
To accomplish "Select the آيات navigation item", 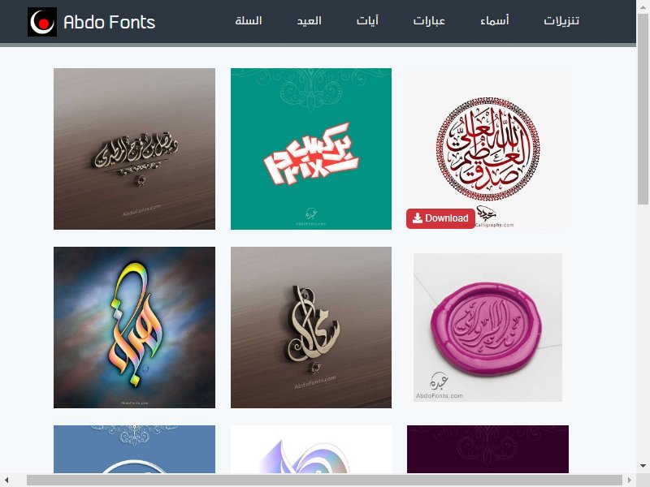I will click(367, 21).
